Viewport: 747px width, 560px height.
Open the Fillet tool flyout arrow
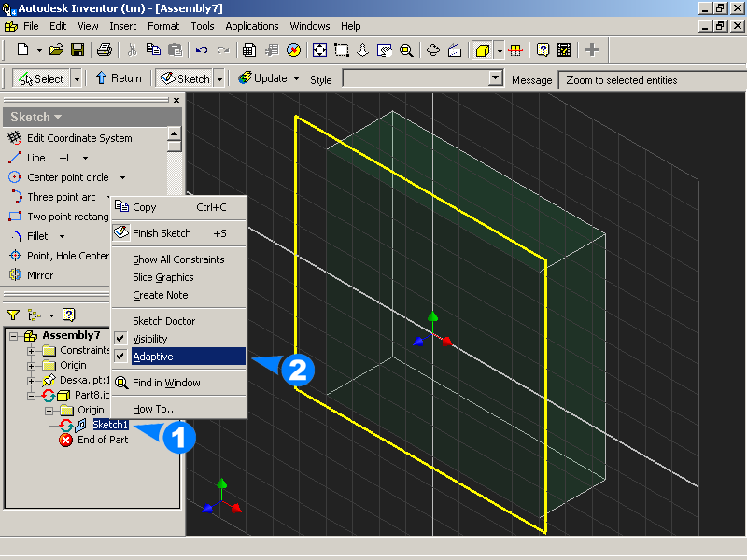62,236
